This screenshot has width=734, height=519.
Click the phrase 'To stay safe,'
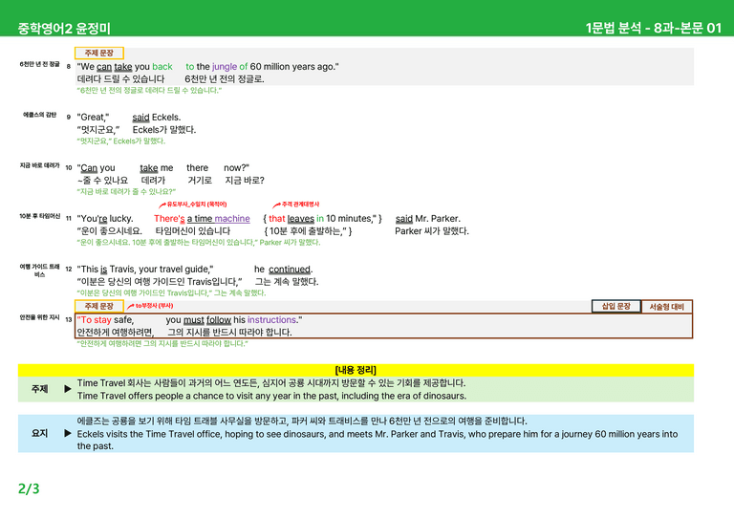click(105, 319)
